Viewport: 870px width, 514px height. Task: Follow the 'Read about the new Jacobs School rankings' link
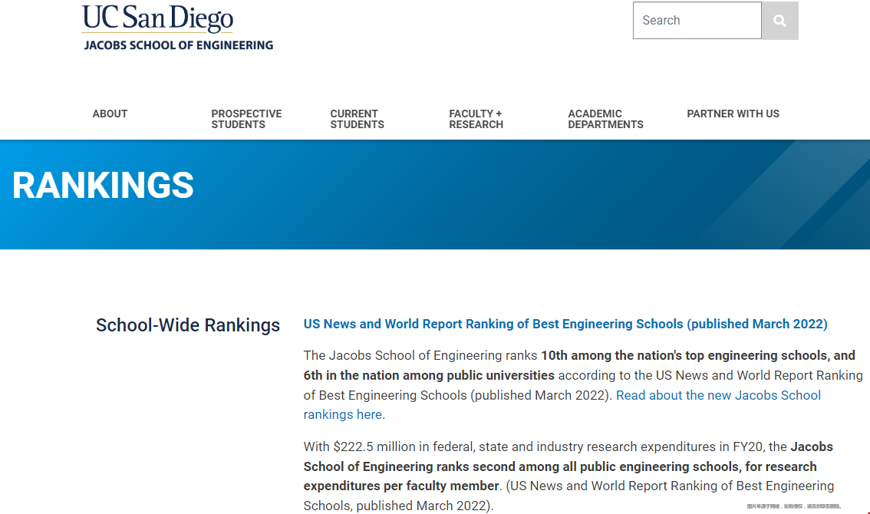(718, 395)
